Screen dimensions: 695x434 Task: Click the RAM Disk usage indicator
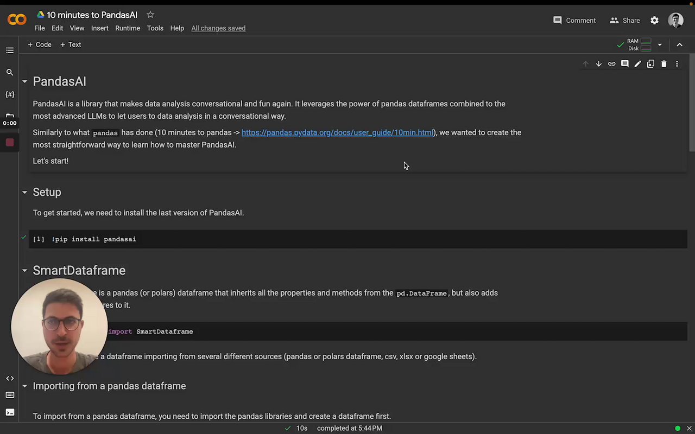point(639,45)
